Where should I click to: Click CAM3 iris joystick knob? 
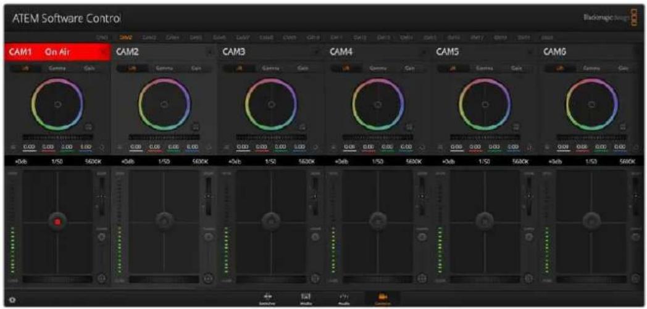click(271, 221)
